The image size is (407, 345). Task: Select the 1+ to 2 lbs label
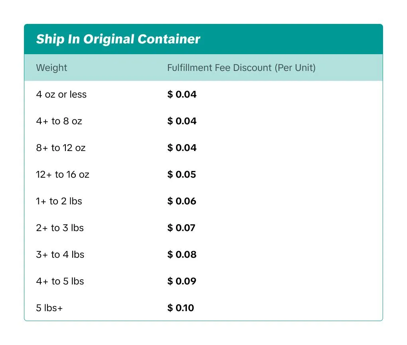click(59, 201)
